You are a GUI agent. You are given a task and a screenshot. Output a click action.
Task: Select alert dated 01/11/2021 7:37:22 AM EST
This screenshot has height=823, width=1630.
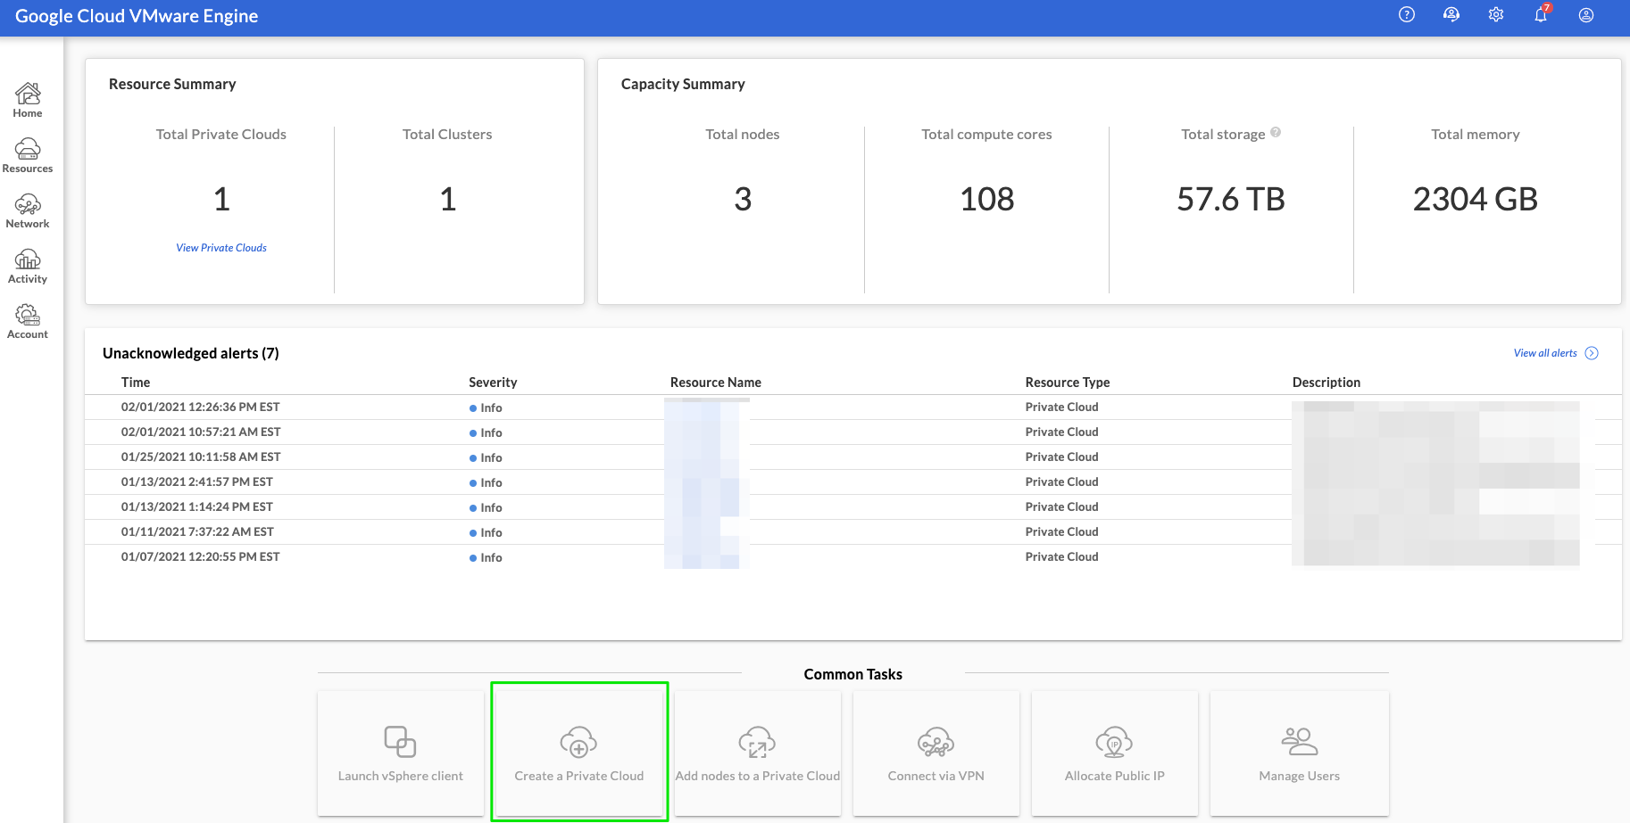click(852, 531)
